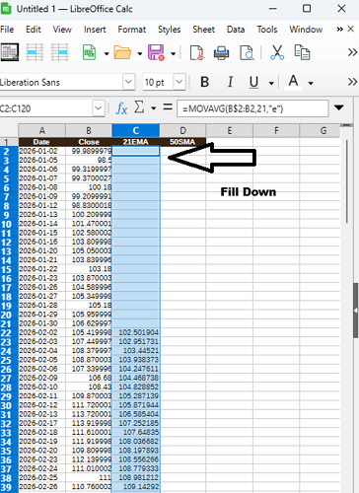The image size is (359, 493).
Task: Expand the recent documents dropdown arrow
Action: point(139,53)
